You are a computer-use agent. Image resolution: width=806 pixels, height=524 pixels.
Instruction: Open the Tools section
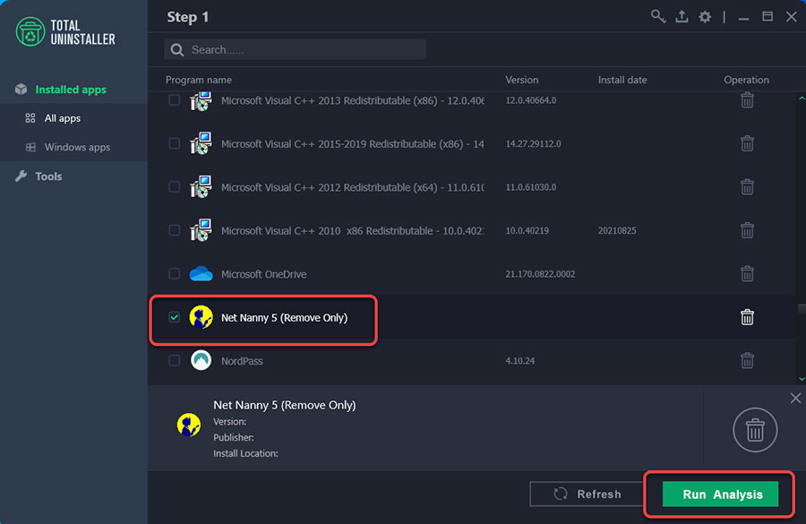point(48,176)
